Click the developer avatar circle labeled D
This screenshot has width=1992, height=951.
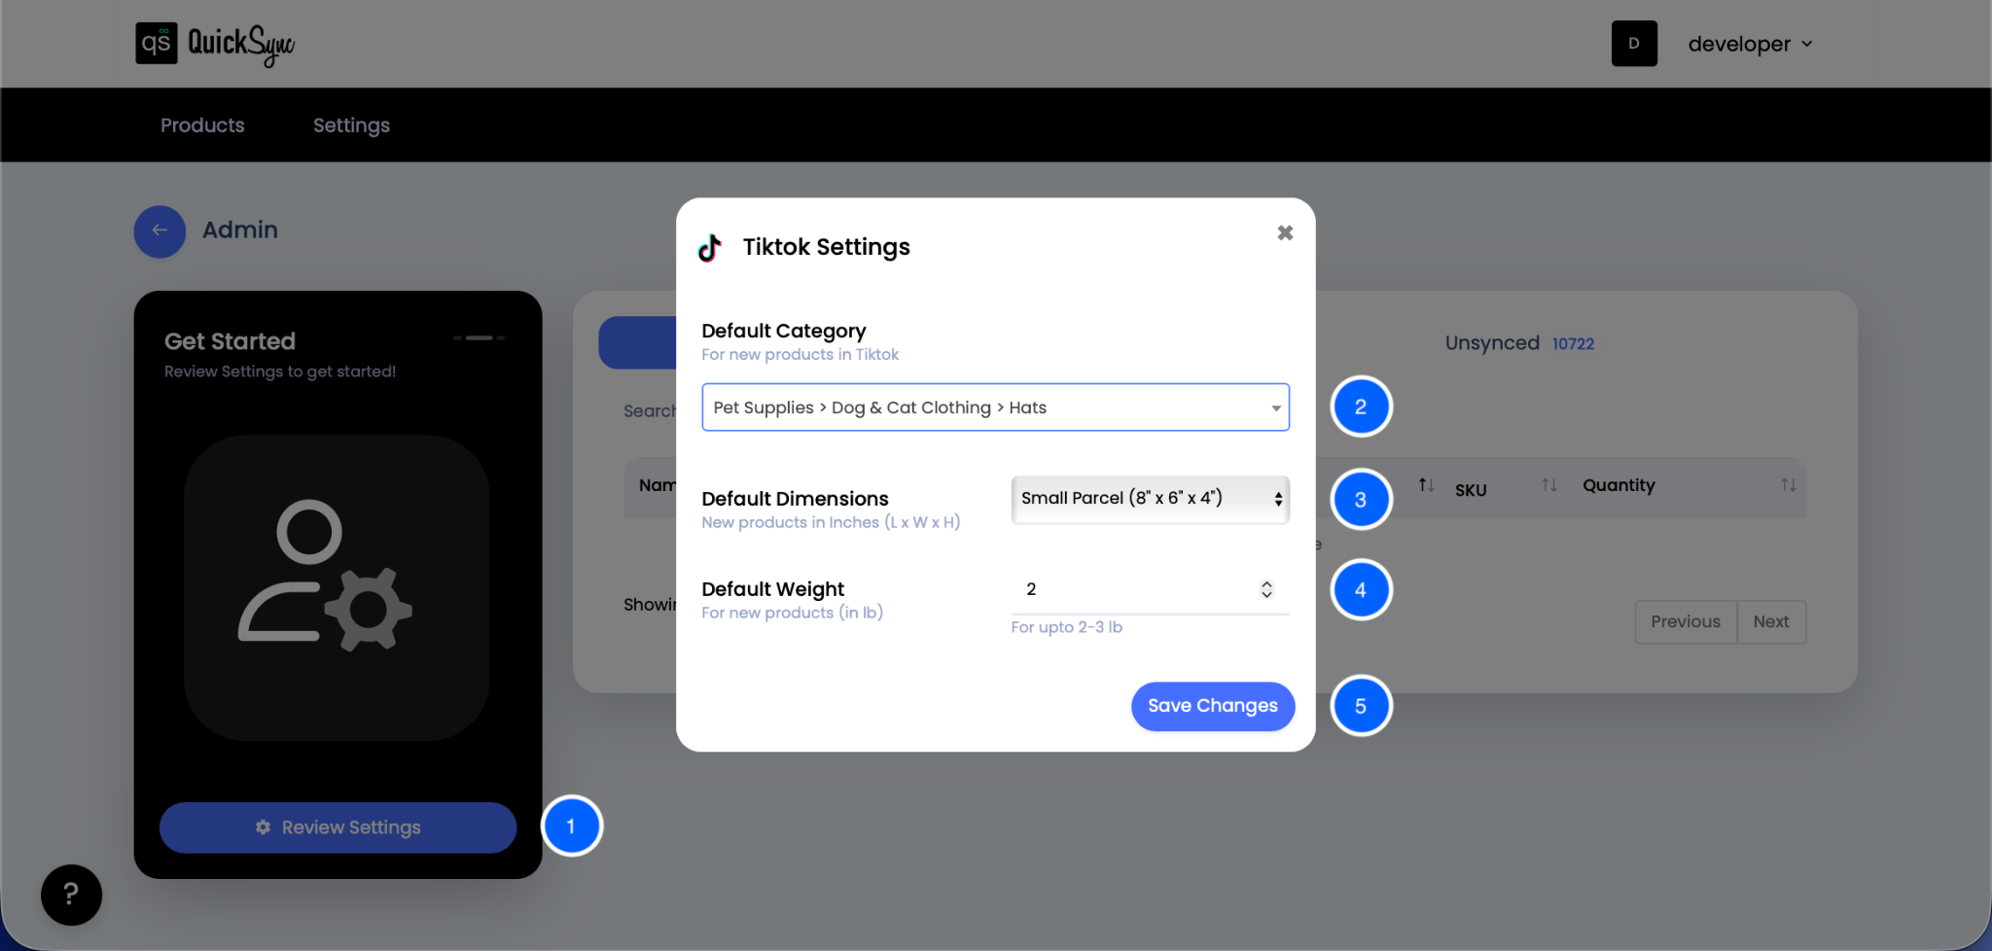click(x=1634, y=43)
